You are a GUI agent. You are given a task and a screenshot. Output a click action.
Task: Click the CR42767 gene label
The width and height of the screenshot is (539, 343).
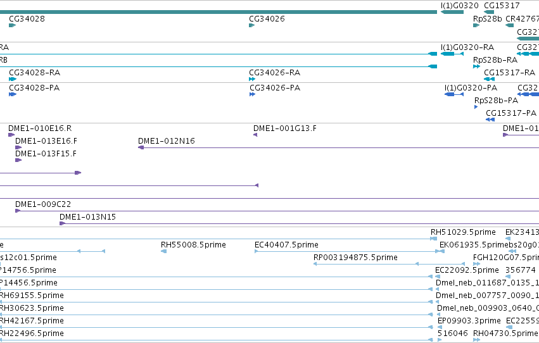[522, 18]
